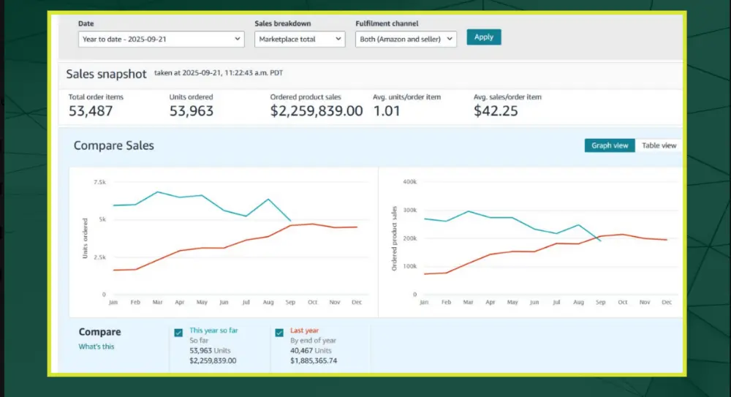Screen dimensions: 731x397
Task: Open the What's this link
Action: click(96, 347)
